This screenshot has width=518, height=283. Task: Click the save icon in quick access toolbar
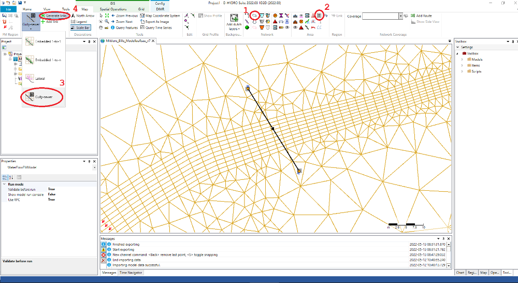tap(20, 3)
